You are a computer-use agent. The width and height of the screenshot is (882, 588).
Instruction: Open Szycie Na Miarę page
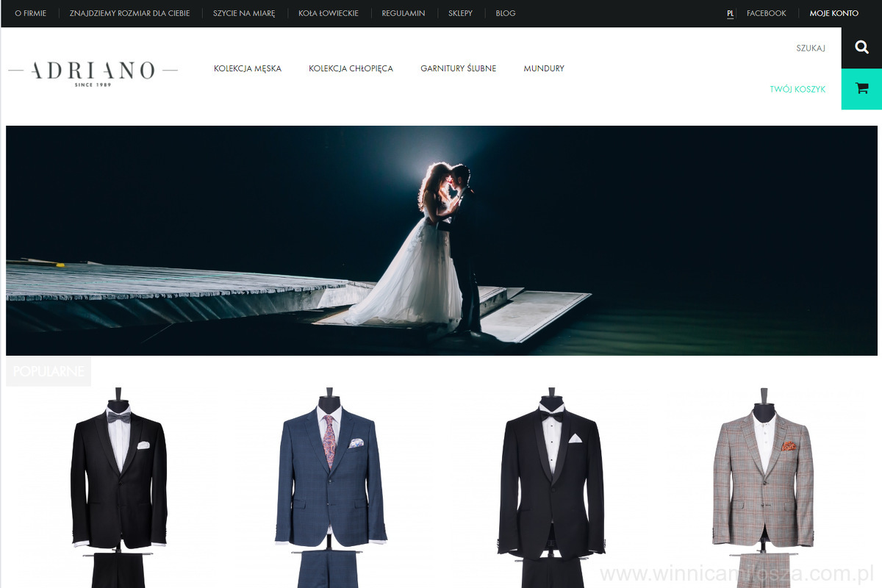(x=244, y=13)
